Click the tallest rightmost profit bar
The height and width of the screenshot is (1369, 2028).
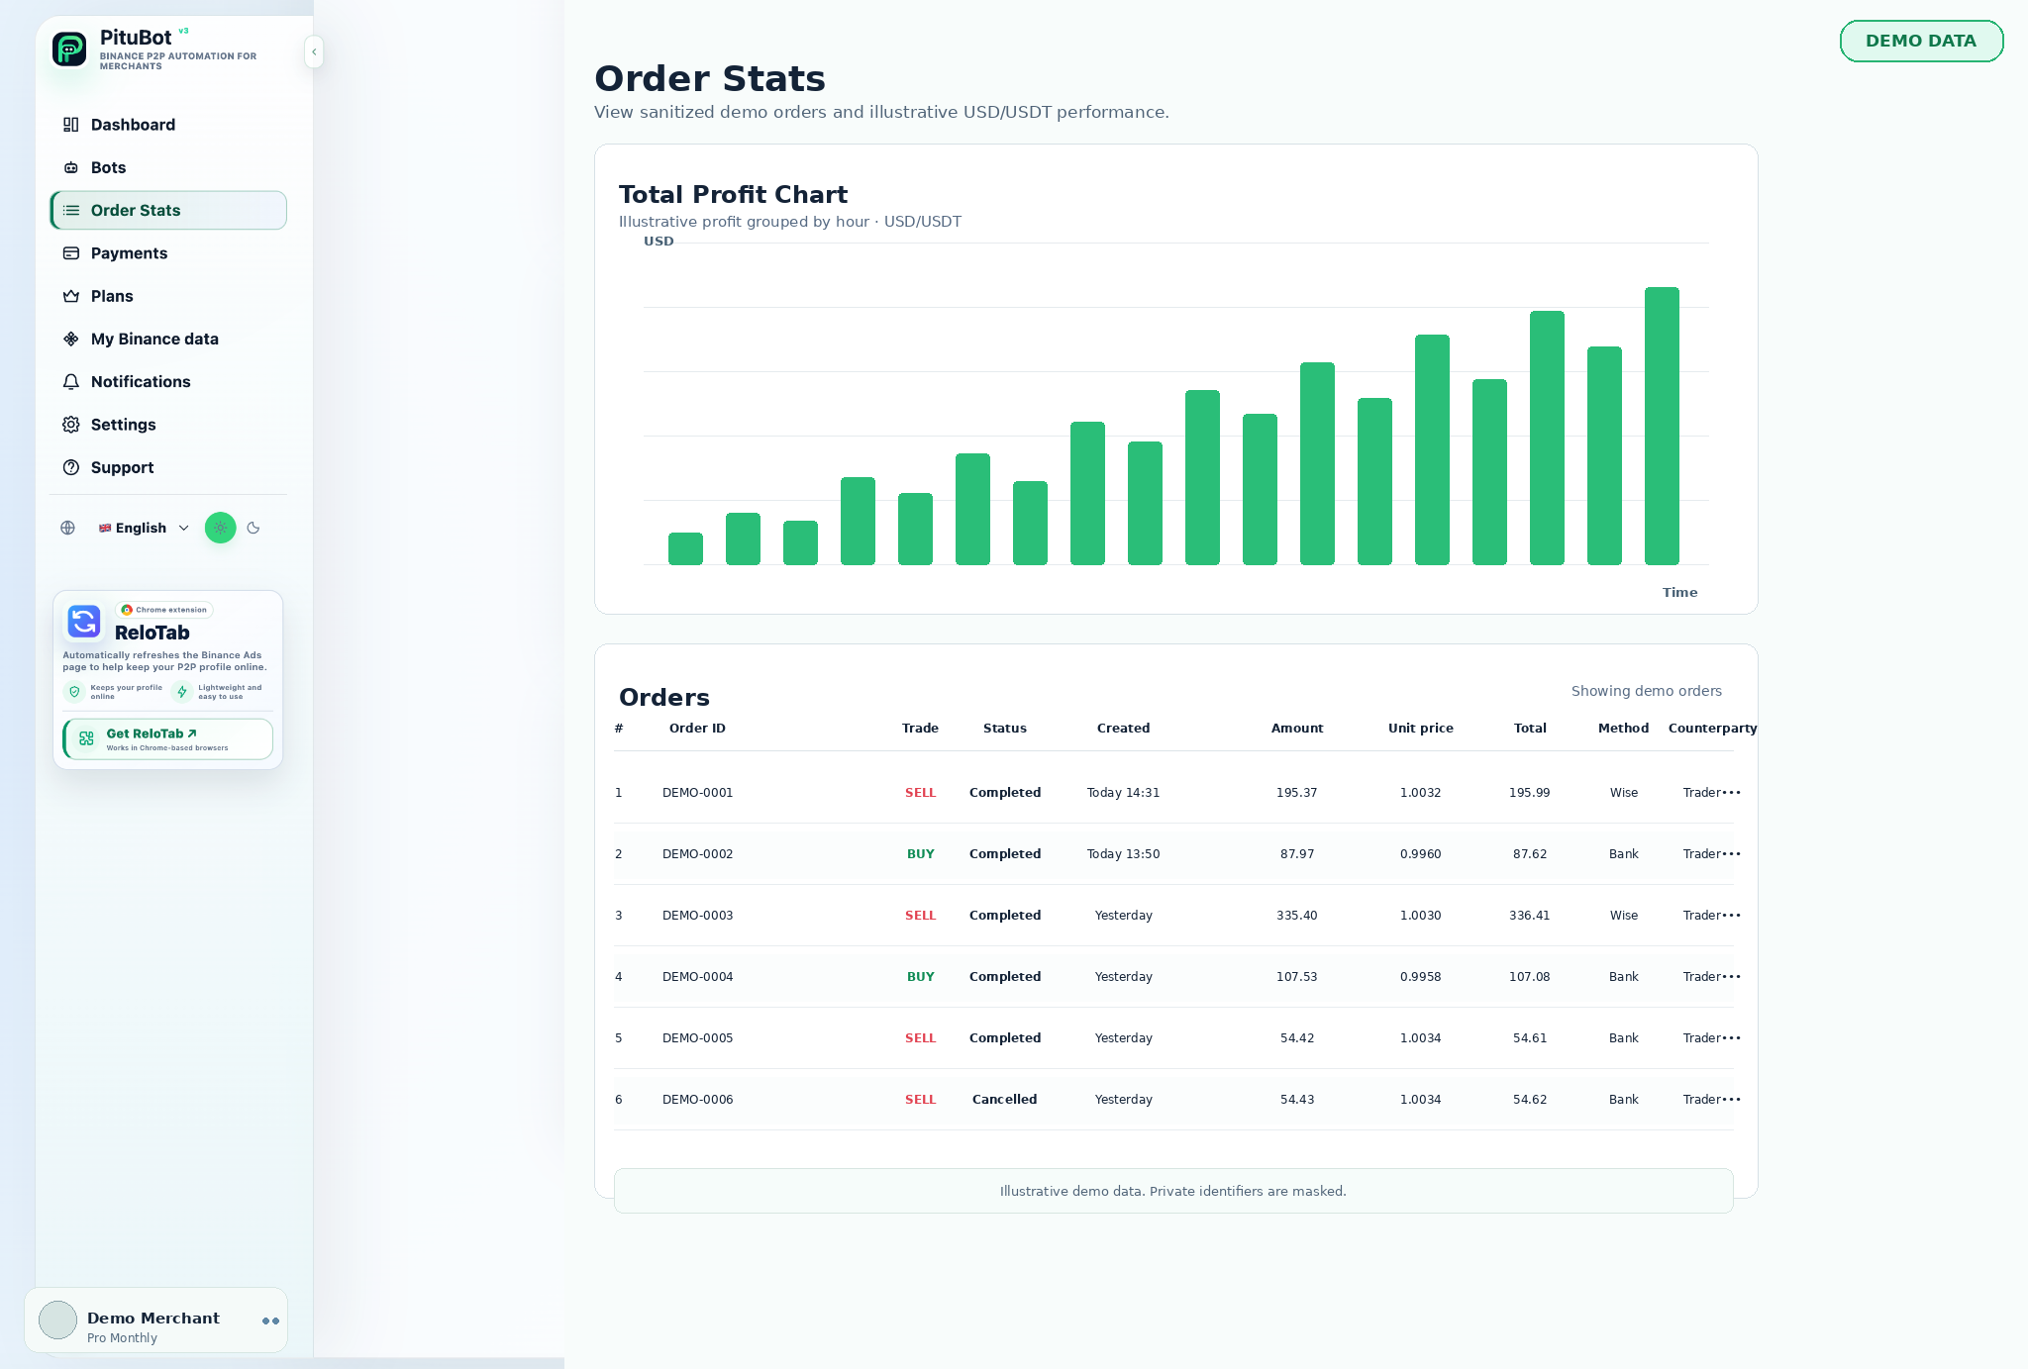1662,426
